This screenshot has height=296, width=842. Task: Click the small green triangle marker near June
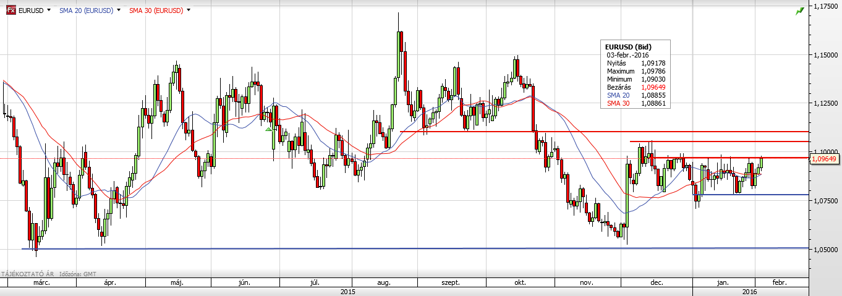[x=268, y=129]
